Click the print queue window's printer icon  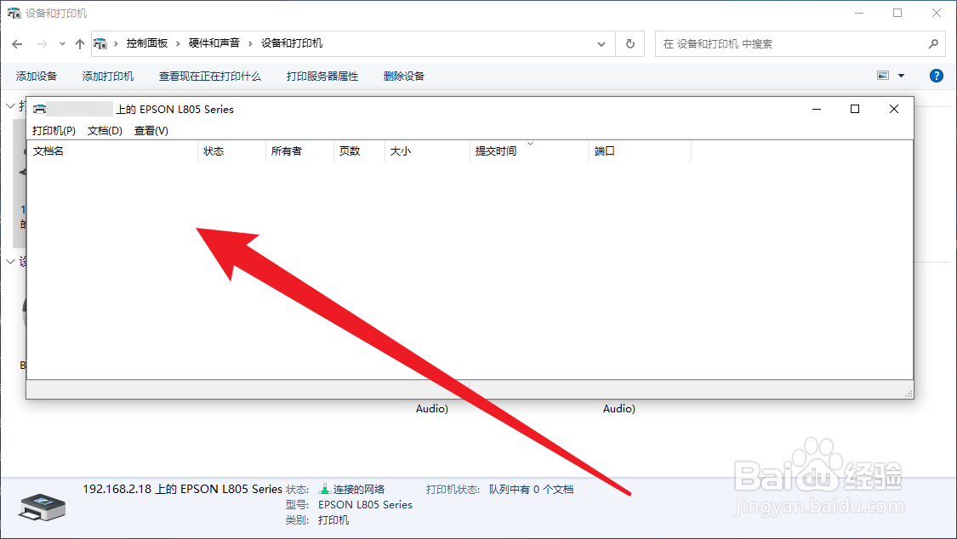(39, 109)
